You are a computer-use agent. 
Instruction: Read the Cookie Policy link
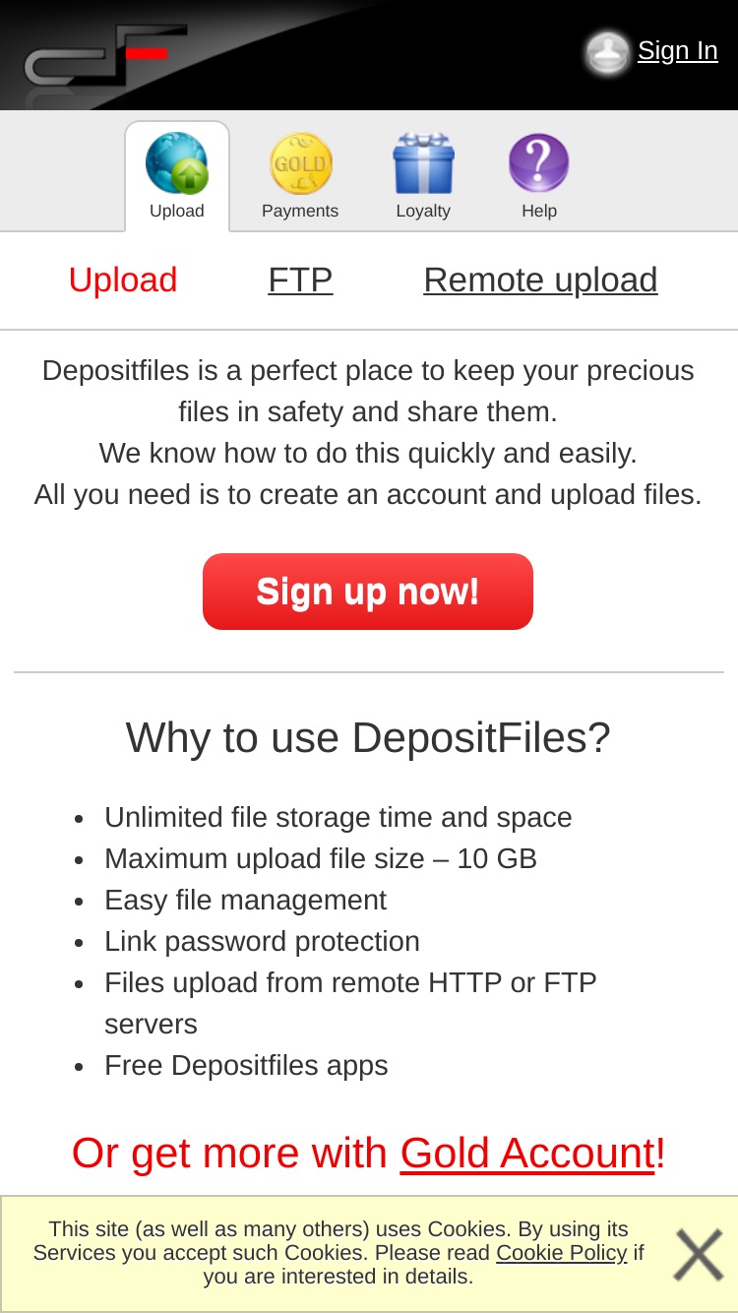pos(561,1253)
